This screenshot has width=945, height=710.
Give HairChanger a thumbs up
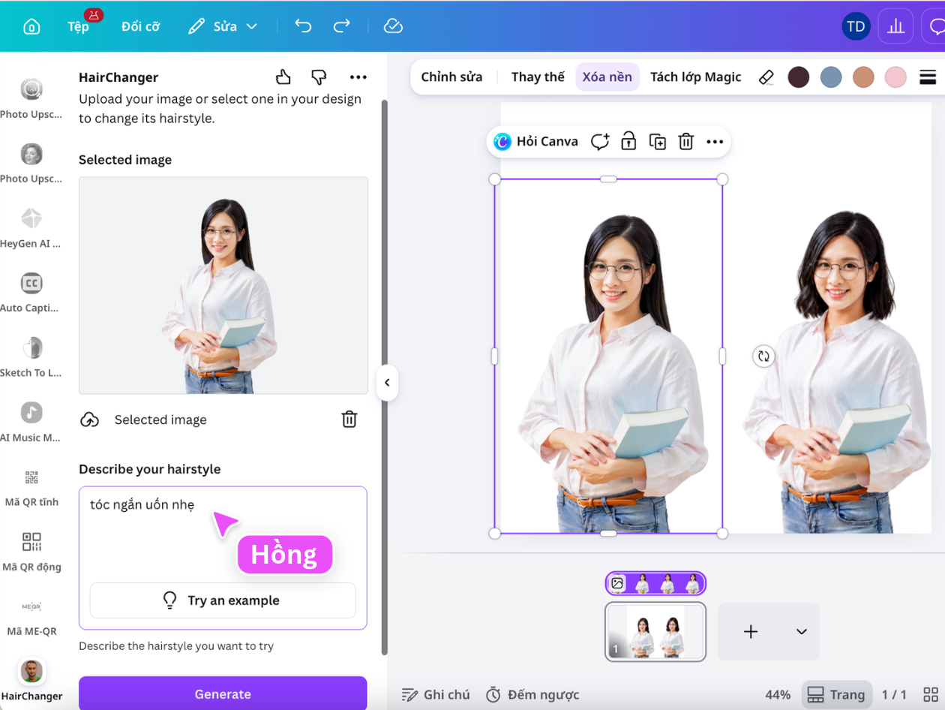(x=283, y=77)
